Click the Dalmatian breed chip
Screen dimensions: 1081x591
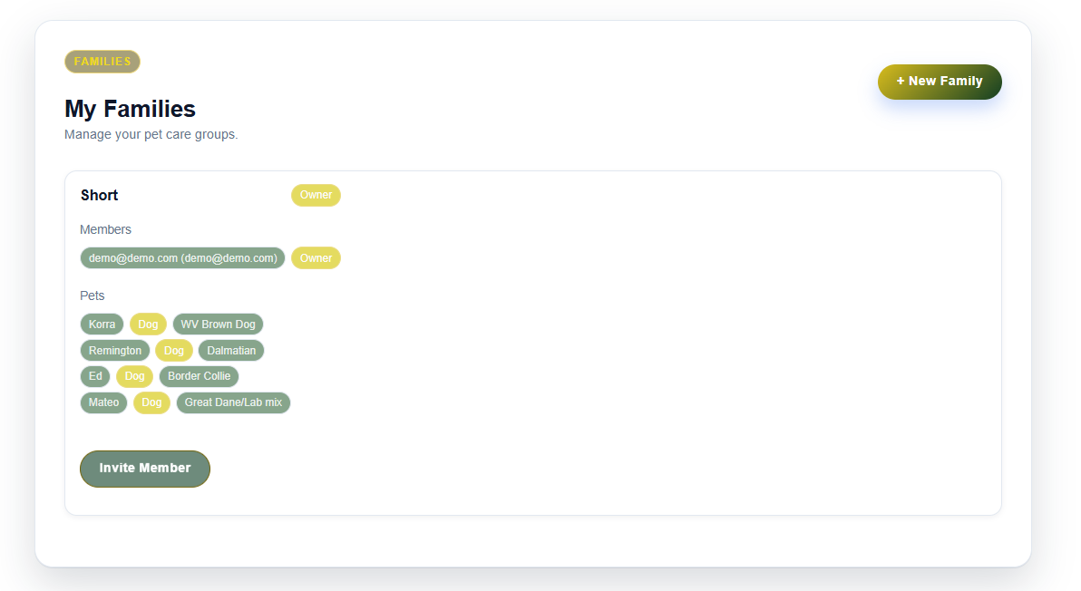(231, 350)
